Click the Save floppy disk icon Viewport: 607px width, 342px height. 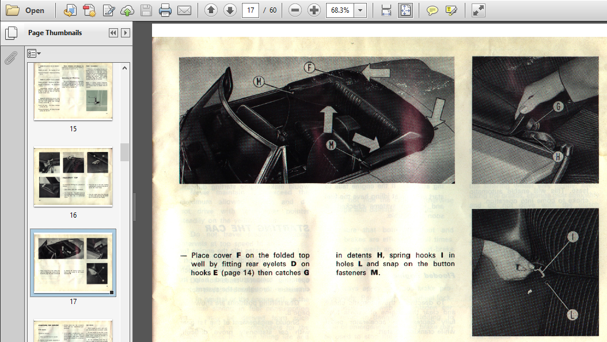pos(146,10)
